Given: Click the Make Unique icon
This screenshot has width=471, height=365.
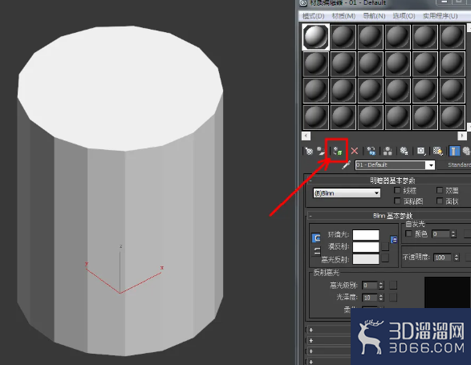Looking at the screenshot, I should click(x=388, y=151).
